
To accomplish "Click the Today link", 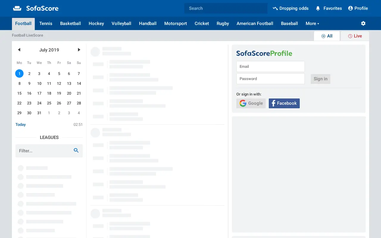I will pos(21,125).
